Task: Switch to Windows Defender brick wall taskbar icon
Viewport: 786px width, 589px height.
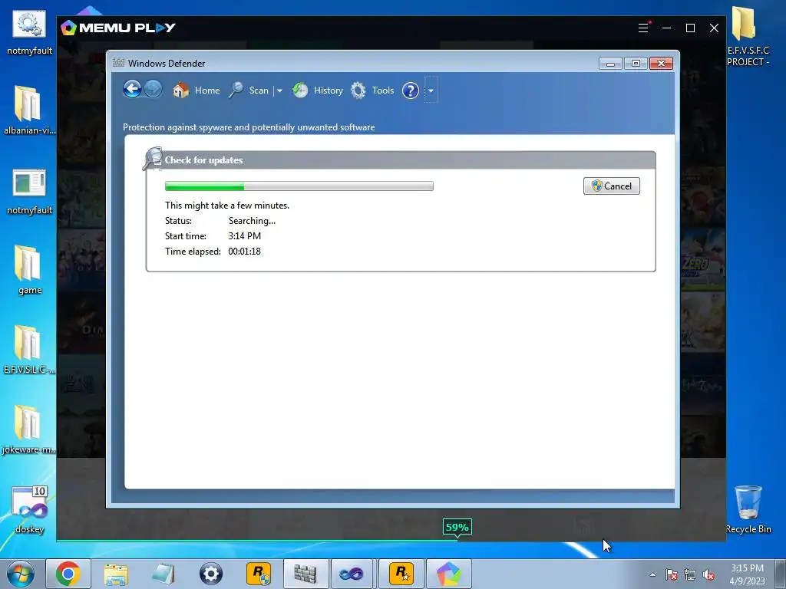Action: tap(305, 574)
